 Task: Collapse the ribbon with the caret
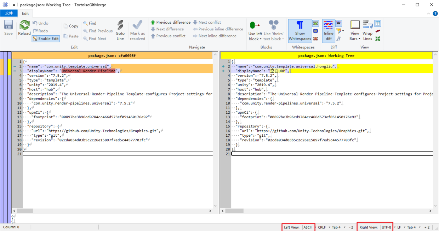(x=429, y=13)
